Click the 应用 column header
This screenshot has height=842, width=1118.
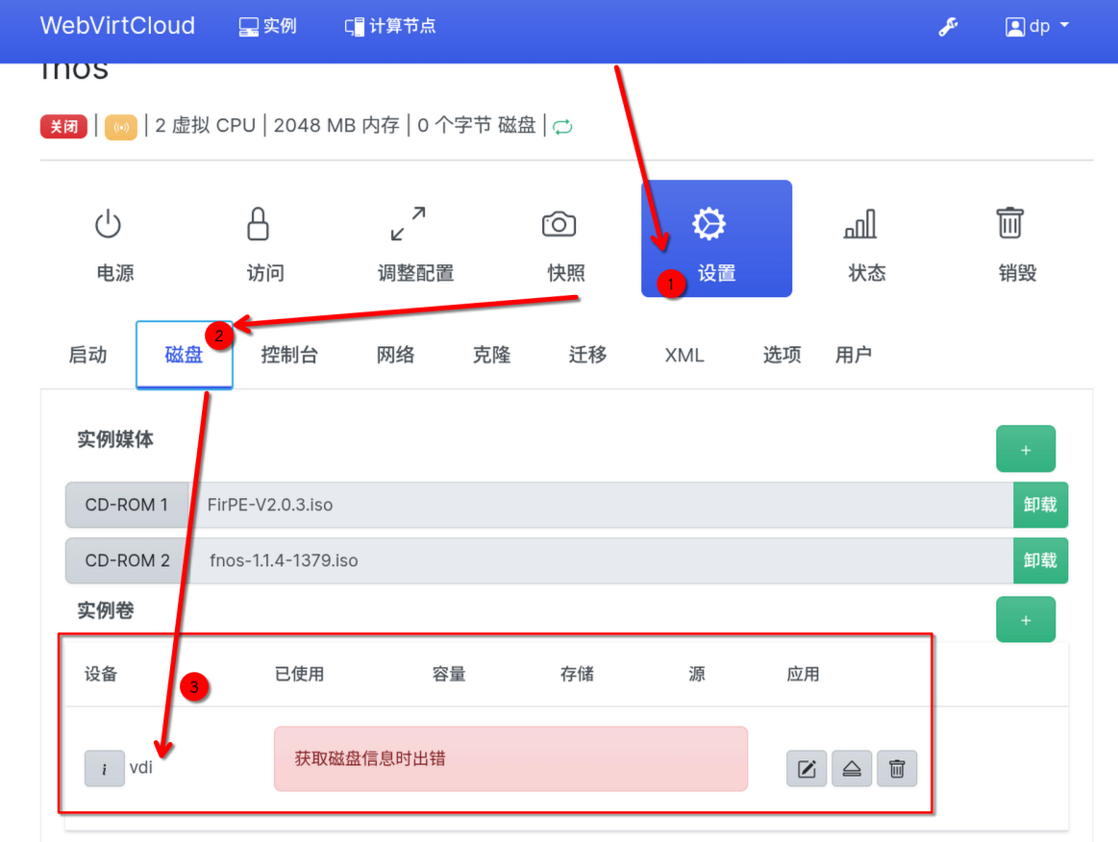click(803, 674)
